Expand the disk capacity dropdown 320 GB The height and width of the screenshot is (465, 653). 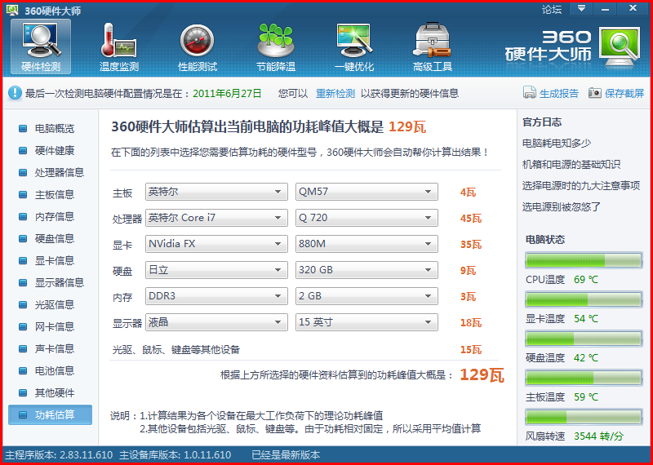tap(366, 270)
